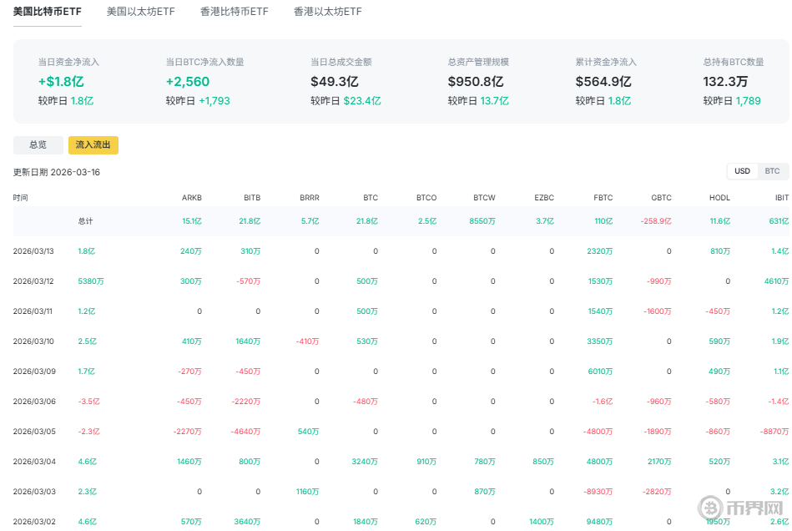Click the BITB column header
Viewport: 792px width, 531px height.
252,198
